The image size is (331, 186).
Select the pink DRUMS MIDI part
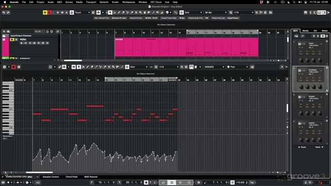click(187, 47)
